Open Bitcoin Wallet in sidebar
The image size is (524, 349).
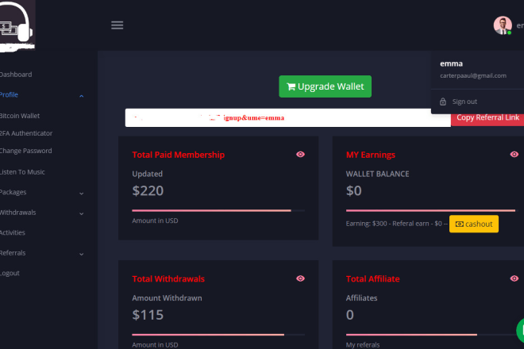(20, 116)
